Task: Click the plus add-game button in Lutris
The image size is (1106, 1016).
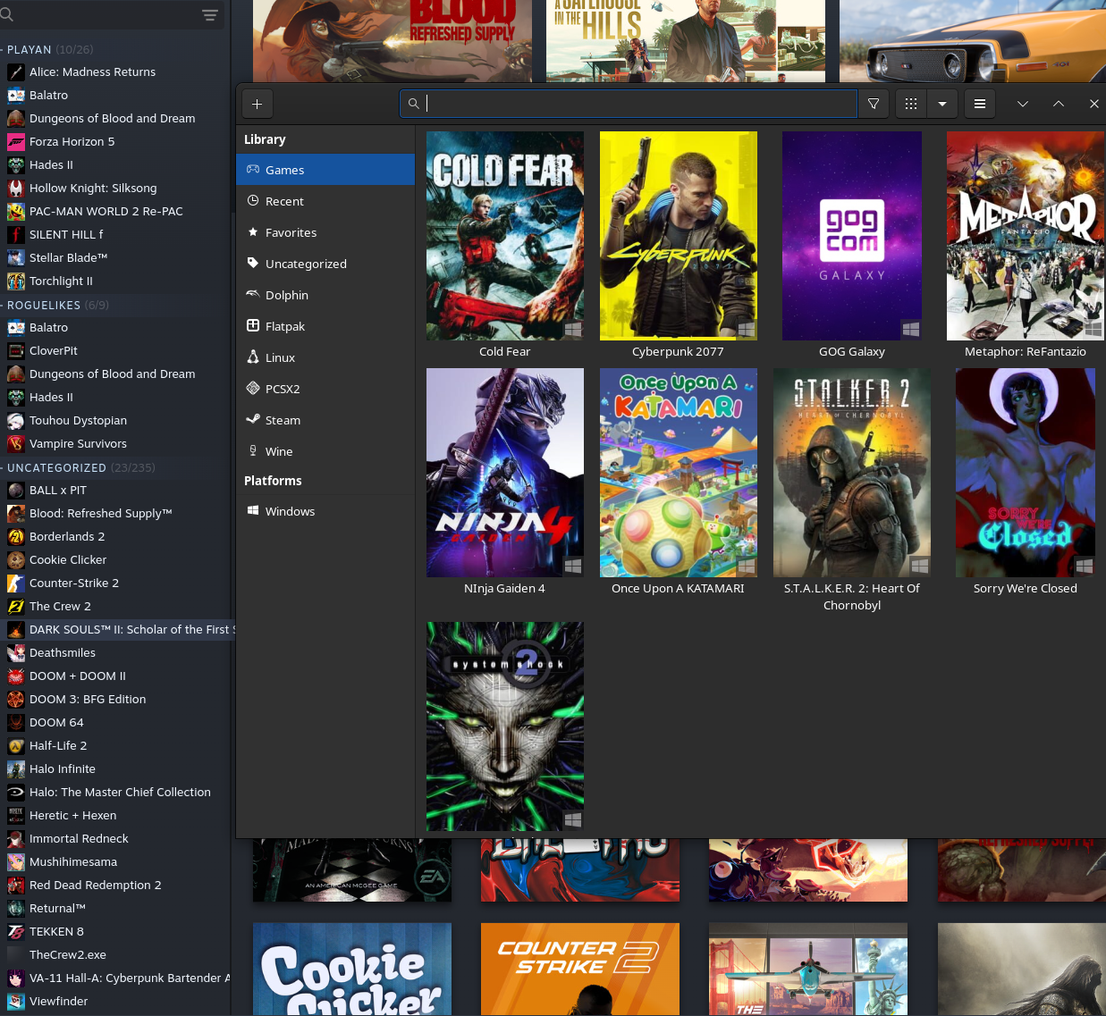Action: (257, 105)
